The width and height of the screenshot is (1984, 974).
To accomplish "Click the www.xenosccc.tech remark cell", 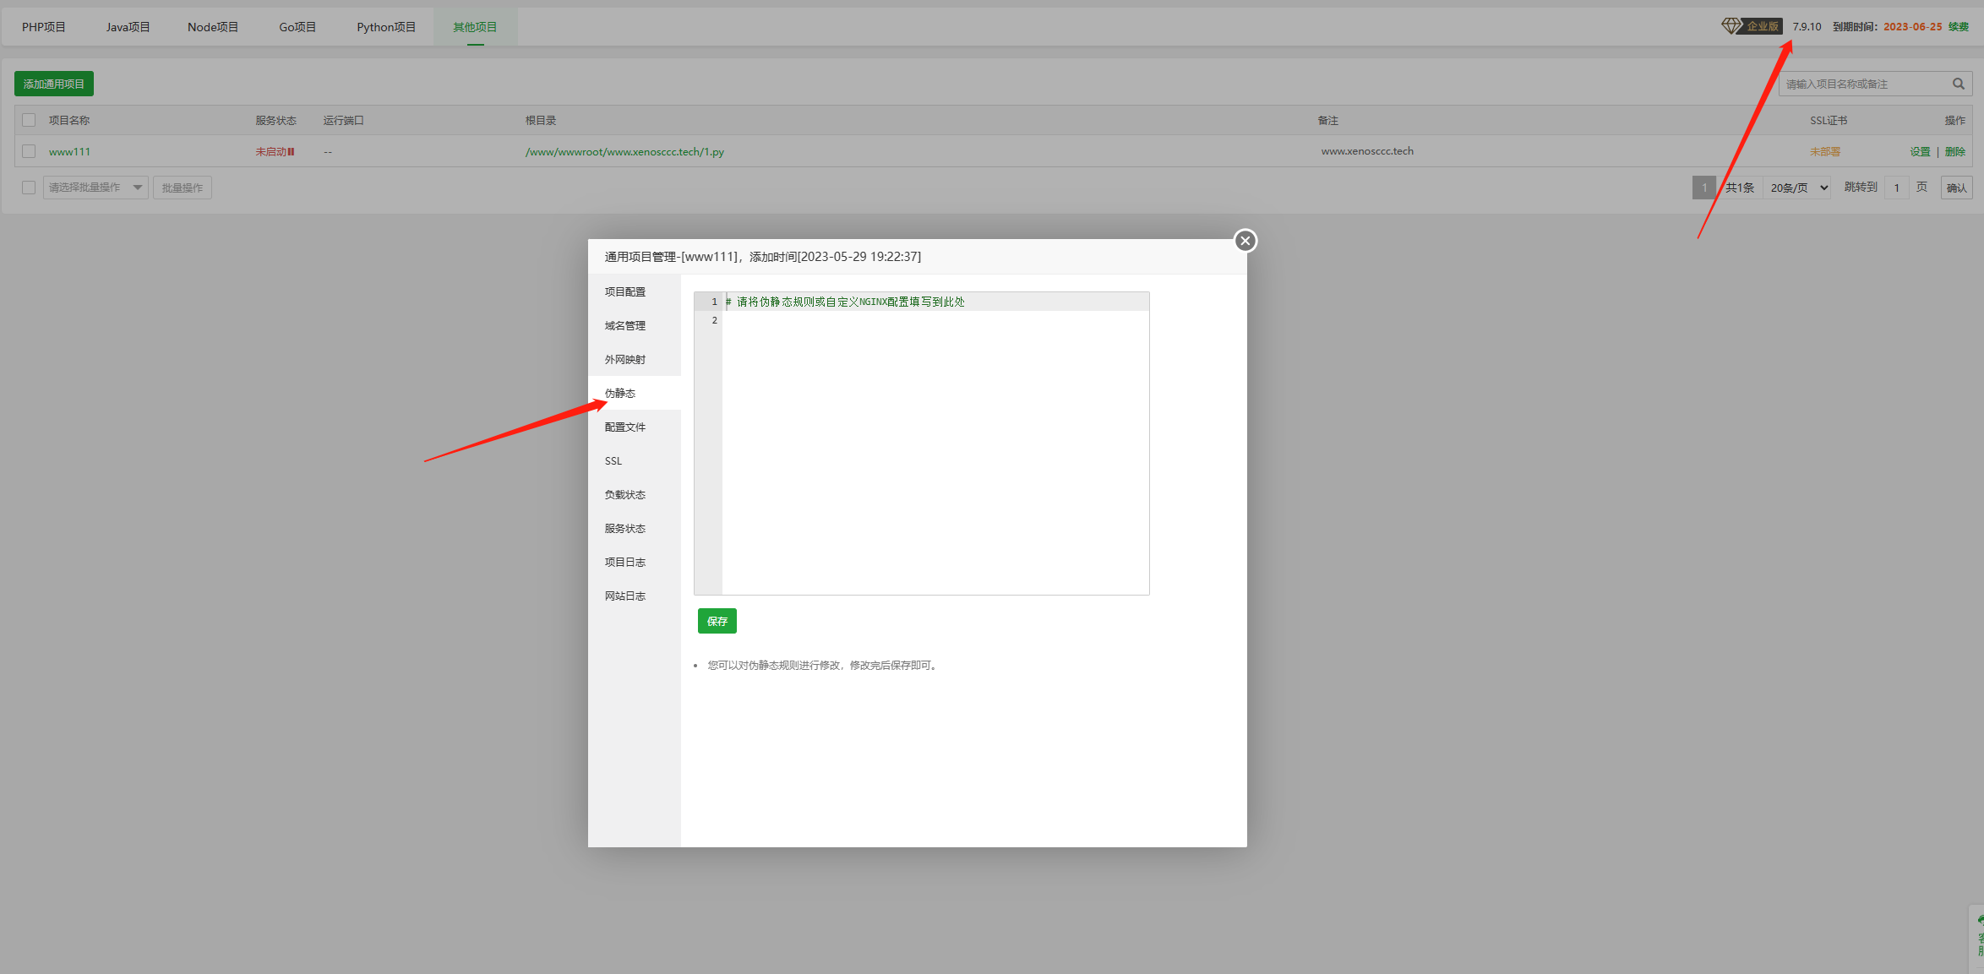I will coord(1367,151).
